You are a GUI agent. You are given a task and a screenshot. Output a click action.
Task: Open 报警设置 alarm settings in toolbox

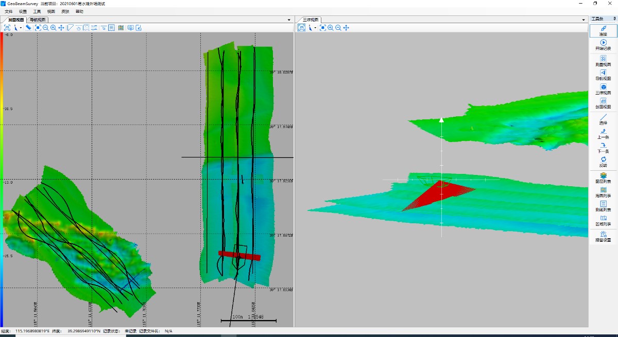603,236
